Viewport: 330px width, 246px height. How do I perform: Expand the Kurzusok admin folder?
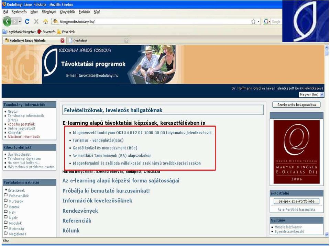tap(6, 201)
